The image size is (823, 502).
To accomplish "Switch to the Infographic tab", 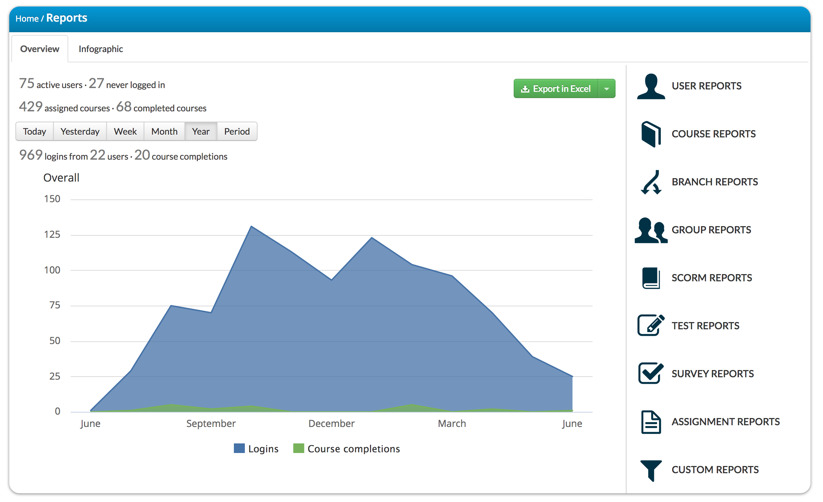I will coord(100,49).
